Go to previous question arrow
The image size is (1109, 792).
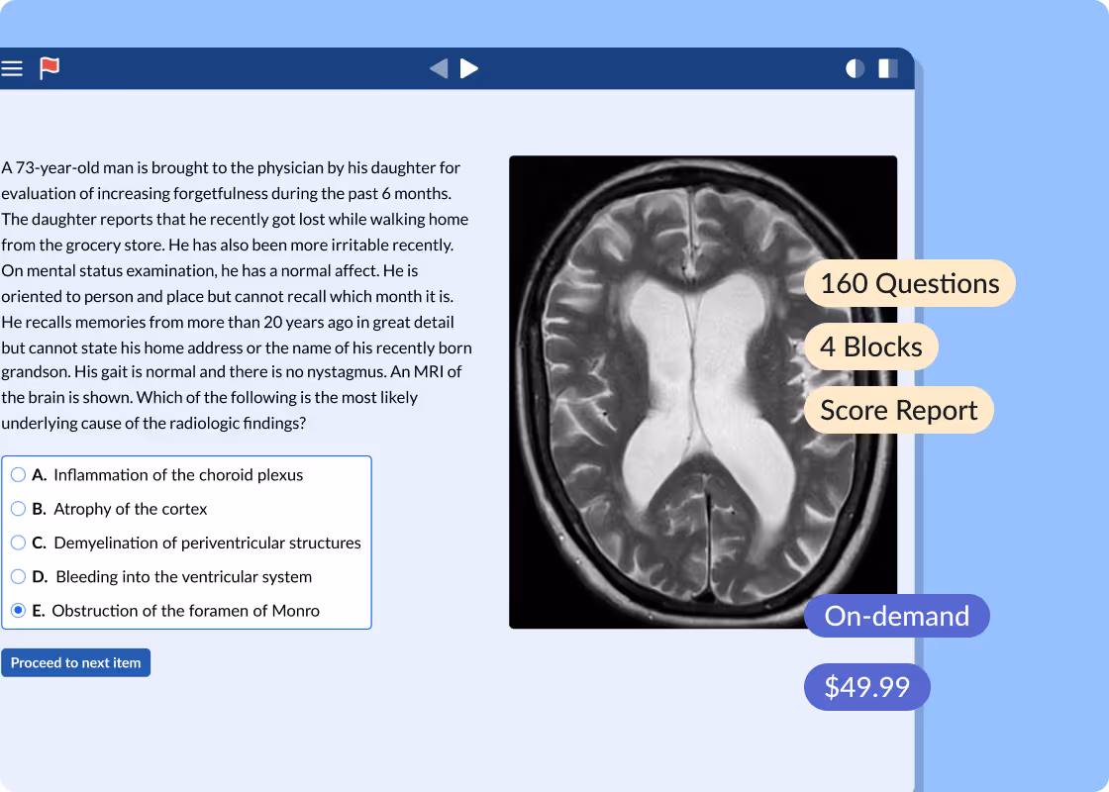click(x=439, y=68)
